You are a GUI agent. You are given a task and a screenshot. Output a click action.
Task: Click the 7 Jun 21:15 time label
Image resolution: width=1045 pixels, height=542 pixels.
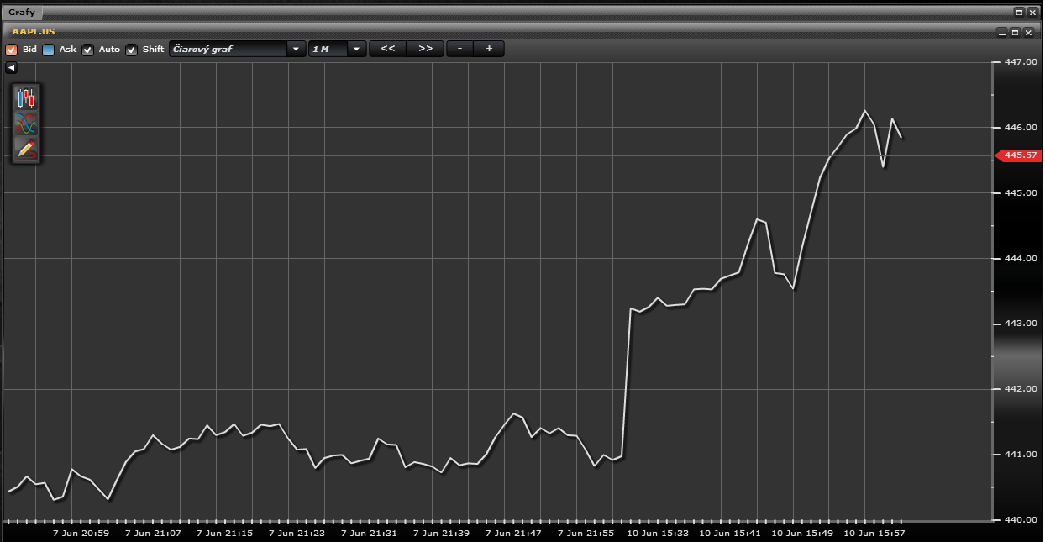tap(225, 533)
